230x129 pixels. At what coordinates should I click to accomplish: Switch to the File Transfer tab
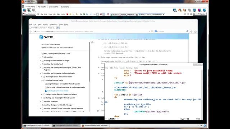(42, 7)
